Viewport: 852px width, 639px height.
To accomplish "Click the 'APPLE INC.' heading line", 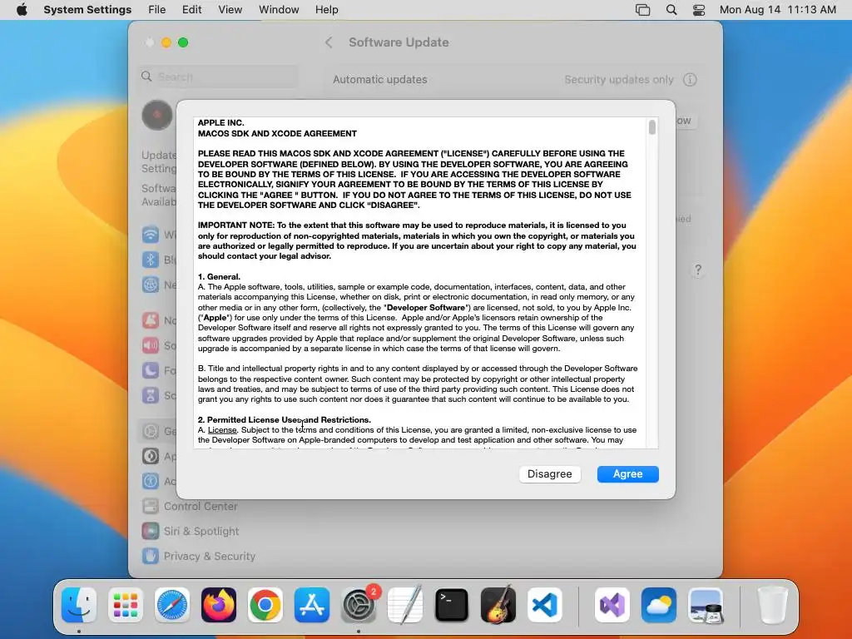I will click(221, 123).
